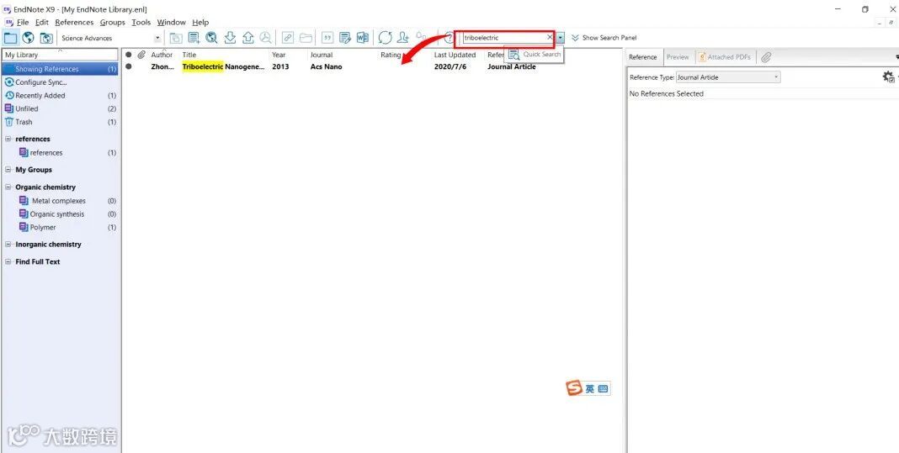This screenshot has height=453, width=899.
Task: Click the Export (up arrow) icon
Action: tap(247, 38)
